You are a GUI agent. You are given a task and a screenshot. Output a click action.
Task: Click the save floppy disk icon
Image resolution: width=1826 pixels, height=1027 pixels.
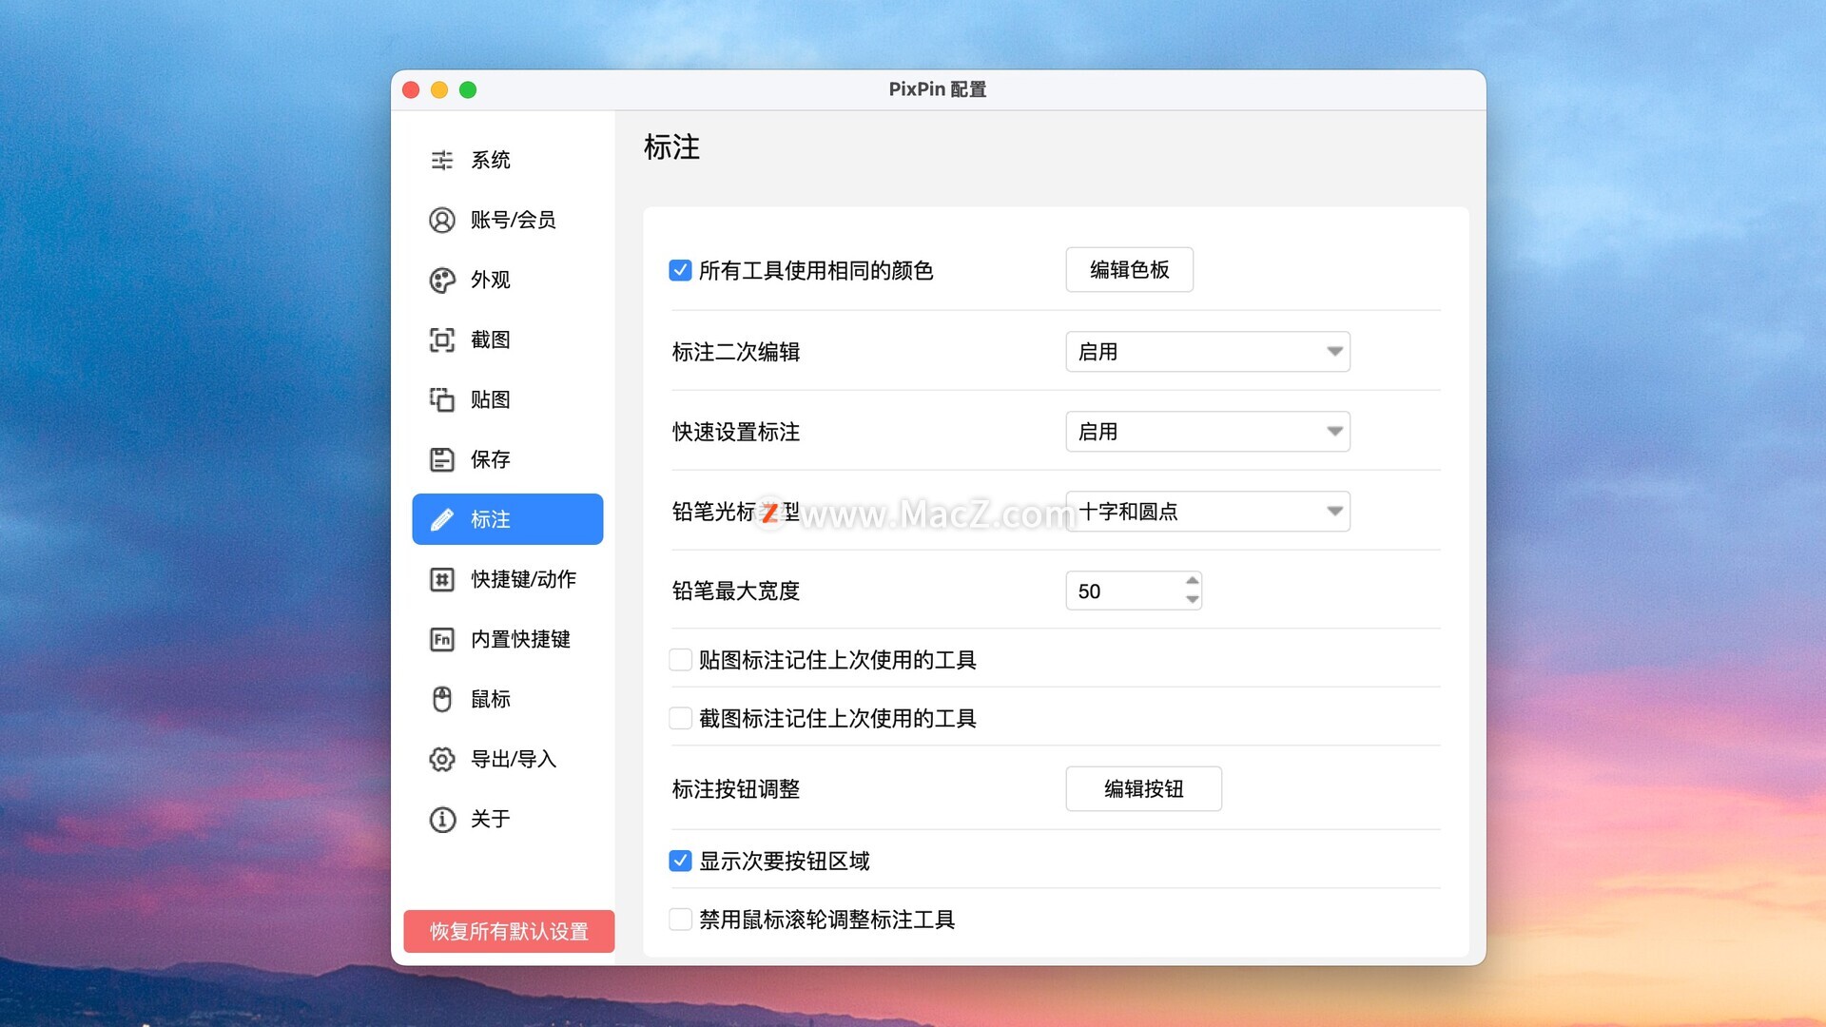point(442,459)
